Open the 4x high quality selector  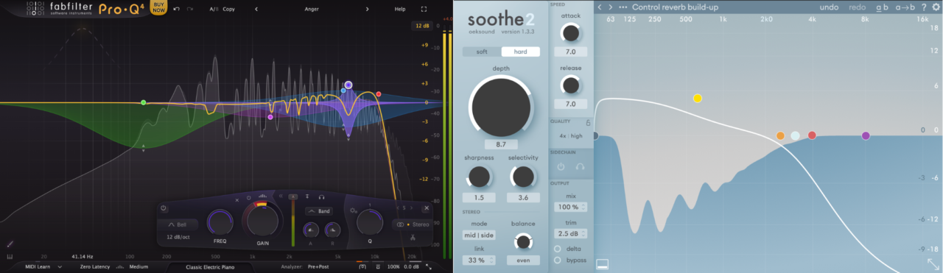click(570, 135)
